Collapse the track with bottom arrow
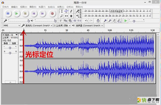 [x=10, y=82]
